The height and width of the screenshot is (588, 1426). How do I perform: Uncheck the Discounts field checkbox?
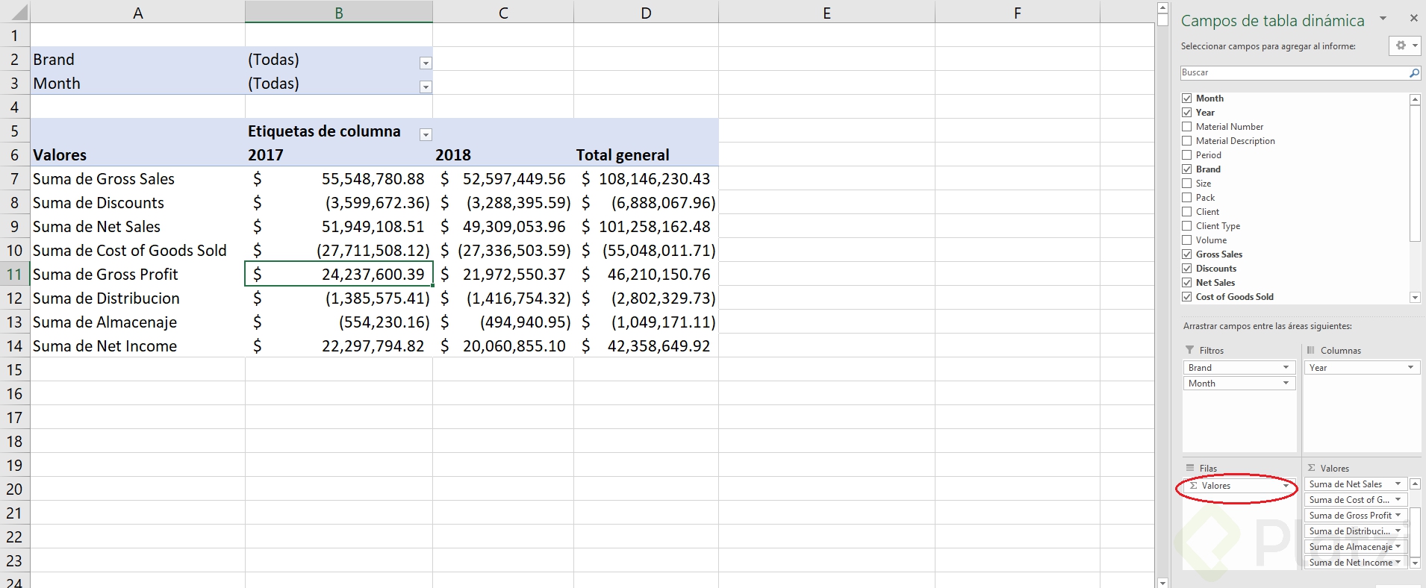point(1186,269)
